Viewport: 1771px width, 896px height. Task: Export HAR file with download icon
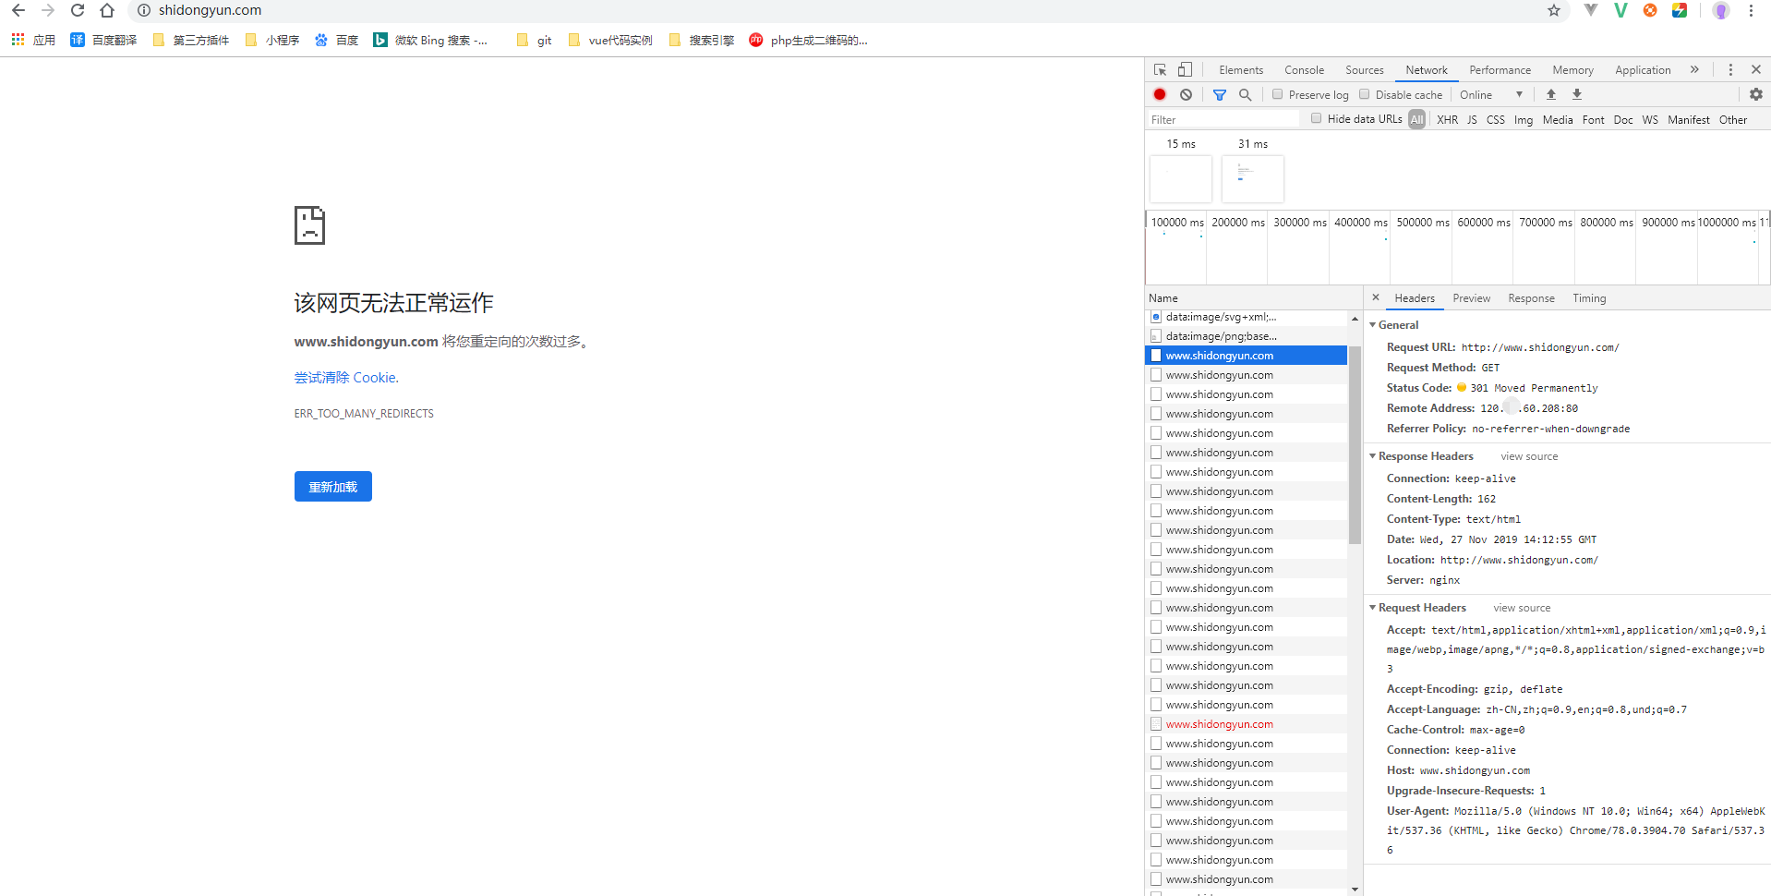pyautogui.click(x=1577, y=94)
